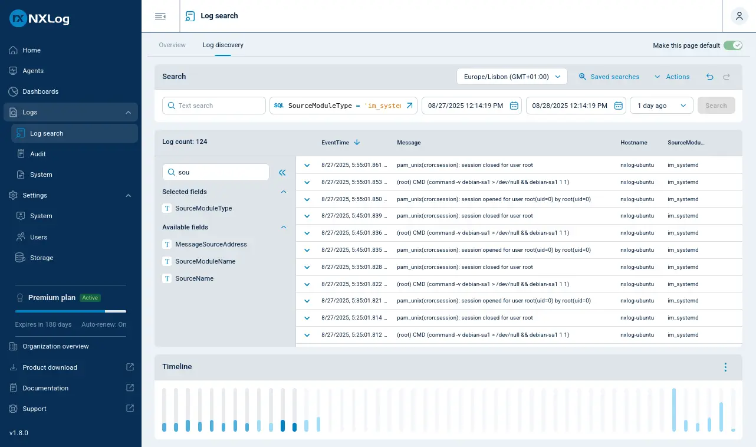The image size is (756, 447).
Task: Open Agents in the sidebar
Action: tap(71, 71)
